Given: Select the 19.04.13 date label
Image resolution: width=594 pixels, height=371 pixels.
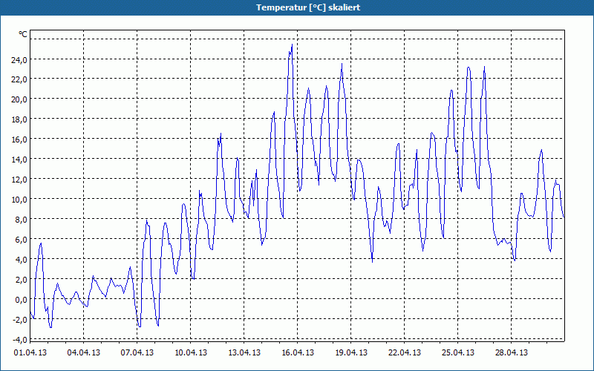Looking at the screenshot, I should point(350,353).
